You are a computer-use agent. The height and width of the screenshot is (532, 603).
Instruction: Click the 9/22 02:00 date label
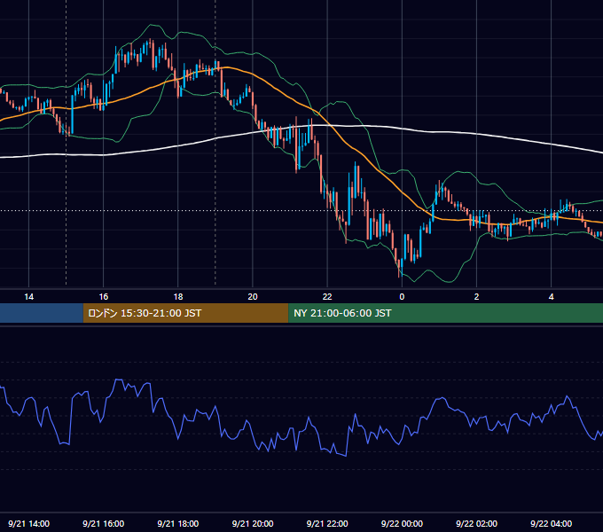coord(476,523)
